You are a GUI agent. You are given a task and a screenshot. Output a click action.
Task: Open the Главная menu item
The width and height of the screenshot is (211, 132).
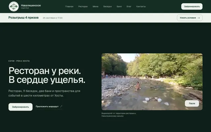click(x=69, y=7)
